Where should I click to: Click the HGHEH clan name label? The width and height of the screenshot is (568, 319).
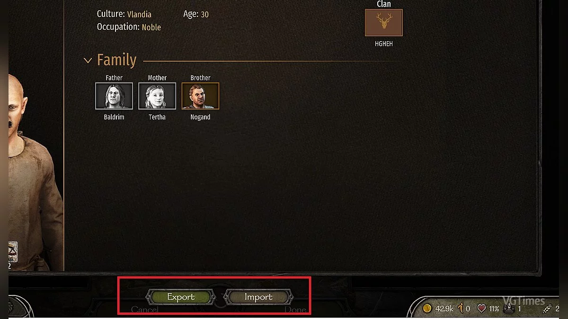pyautogui.click(x=384, y=43)
